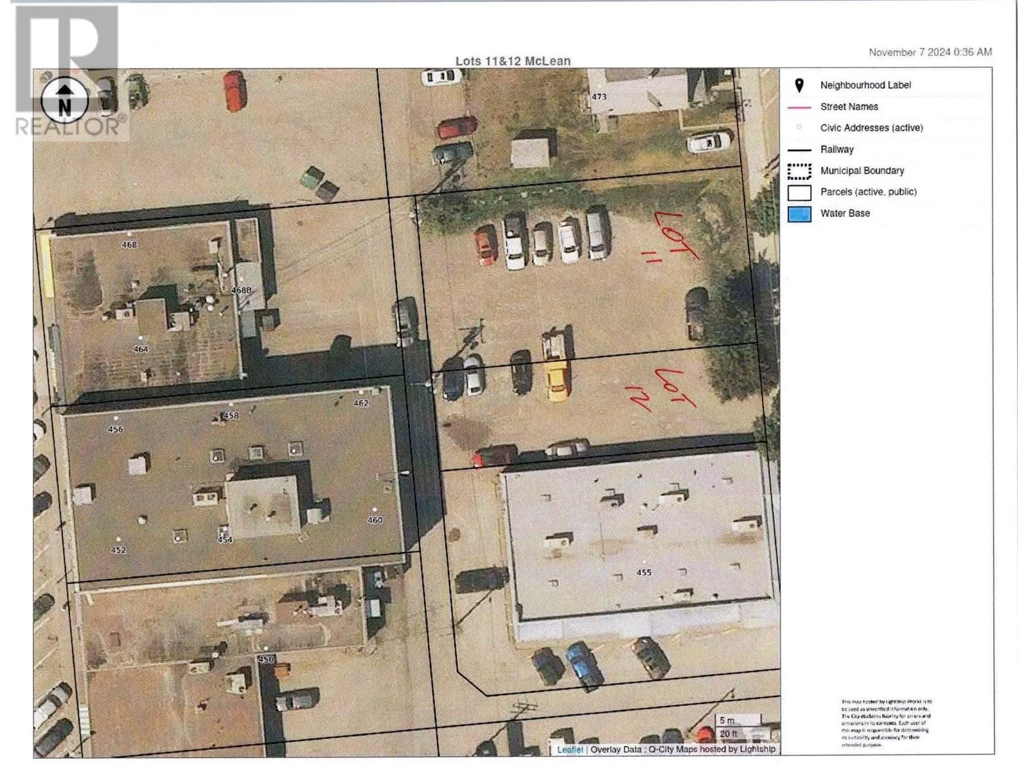Click civic address label 473
Viewport: 1028px width, 771px height.
(x=599, y=97)
